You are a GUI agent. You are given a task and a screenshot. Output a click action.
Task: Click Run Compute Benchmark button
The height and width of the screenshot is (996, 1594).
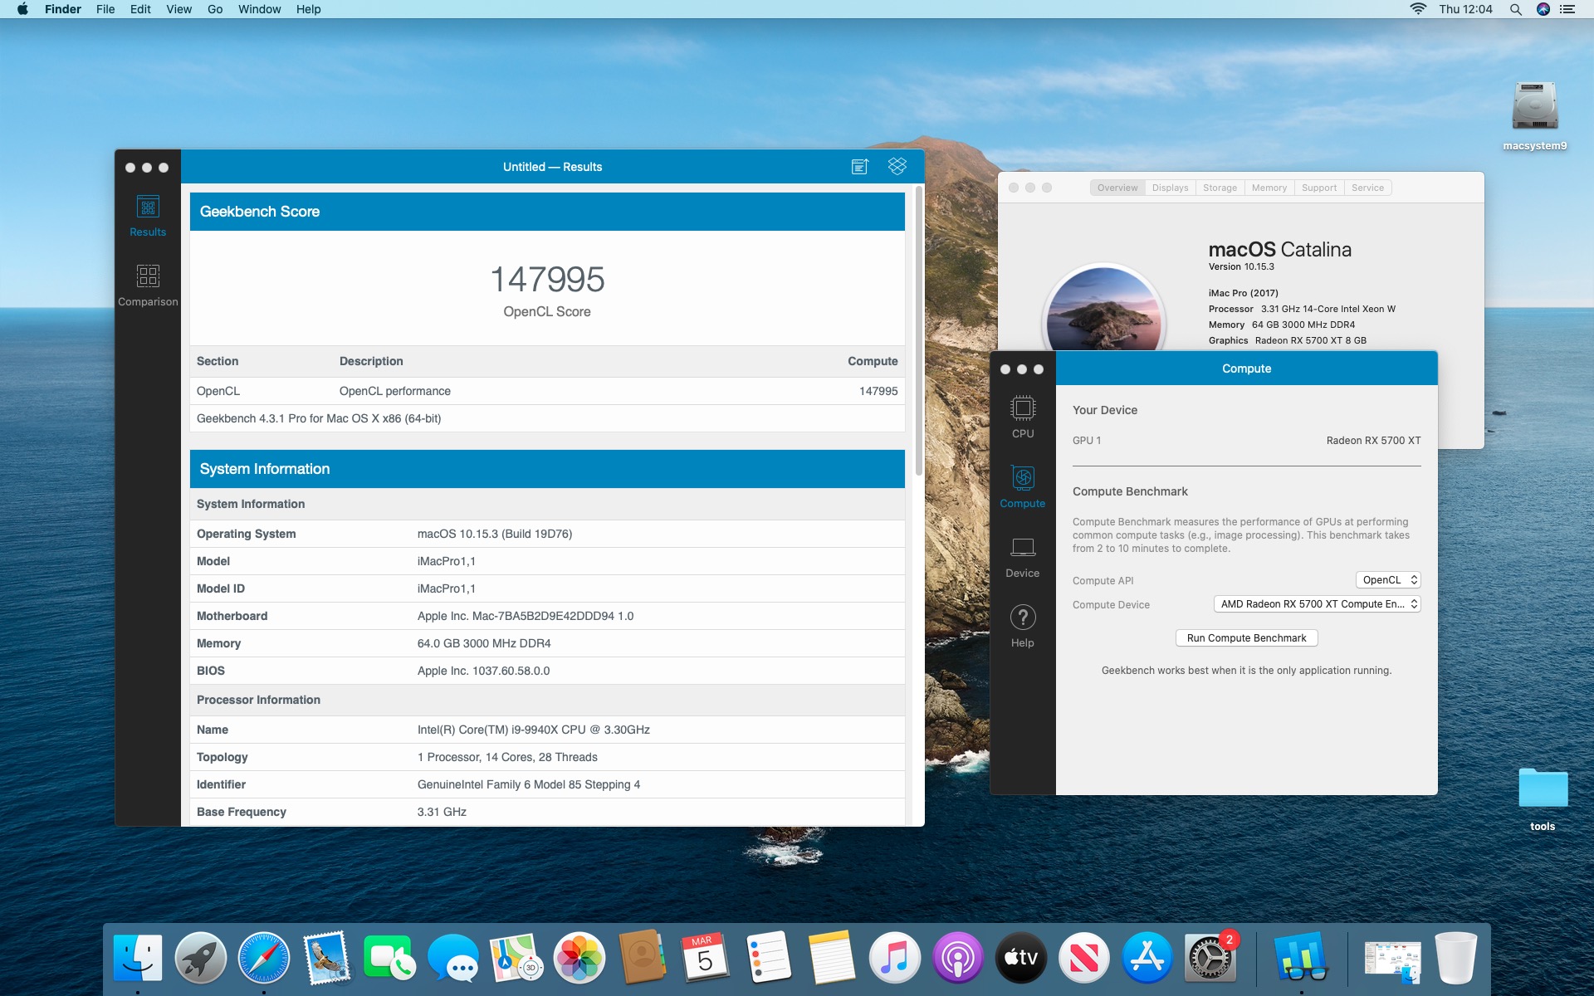pyautogui.click(x=1246, y=638)
